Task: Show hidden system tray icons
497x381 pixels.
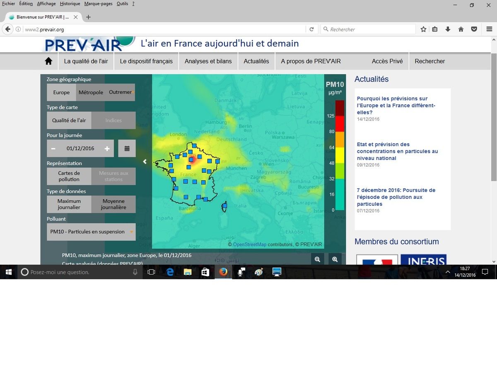Action: tap(448, 272)
